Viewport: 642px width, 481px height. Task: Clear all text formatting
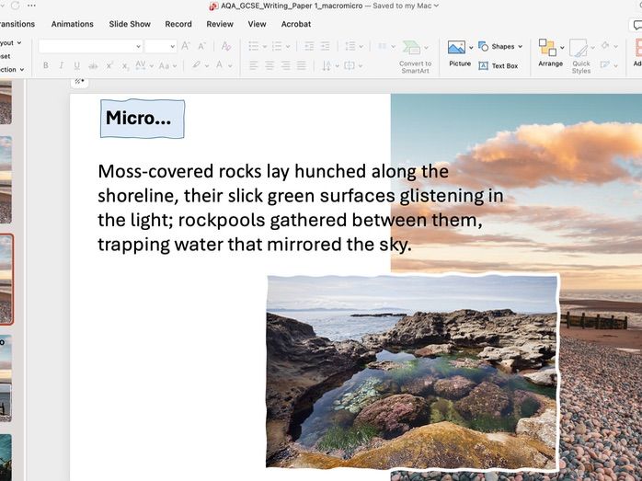tap(226, 46)
